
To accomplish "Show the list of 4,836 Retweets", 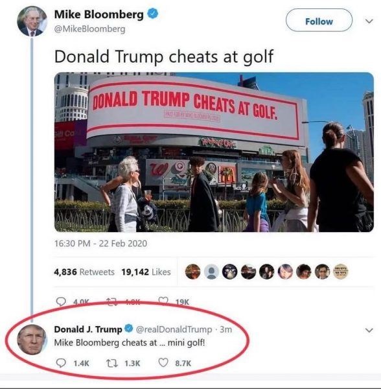I will pos(84,272).
